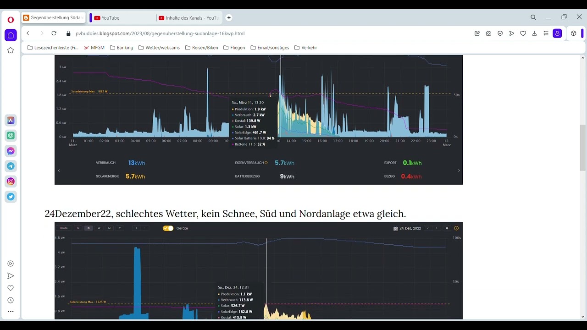The image size is (587, 330).
Task: Send page via toolbar flow arrow
Action: (x=511, y=33)
